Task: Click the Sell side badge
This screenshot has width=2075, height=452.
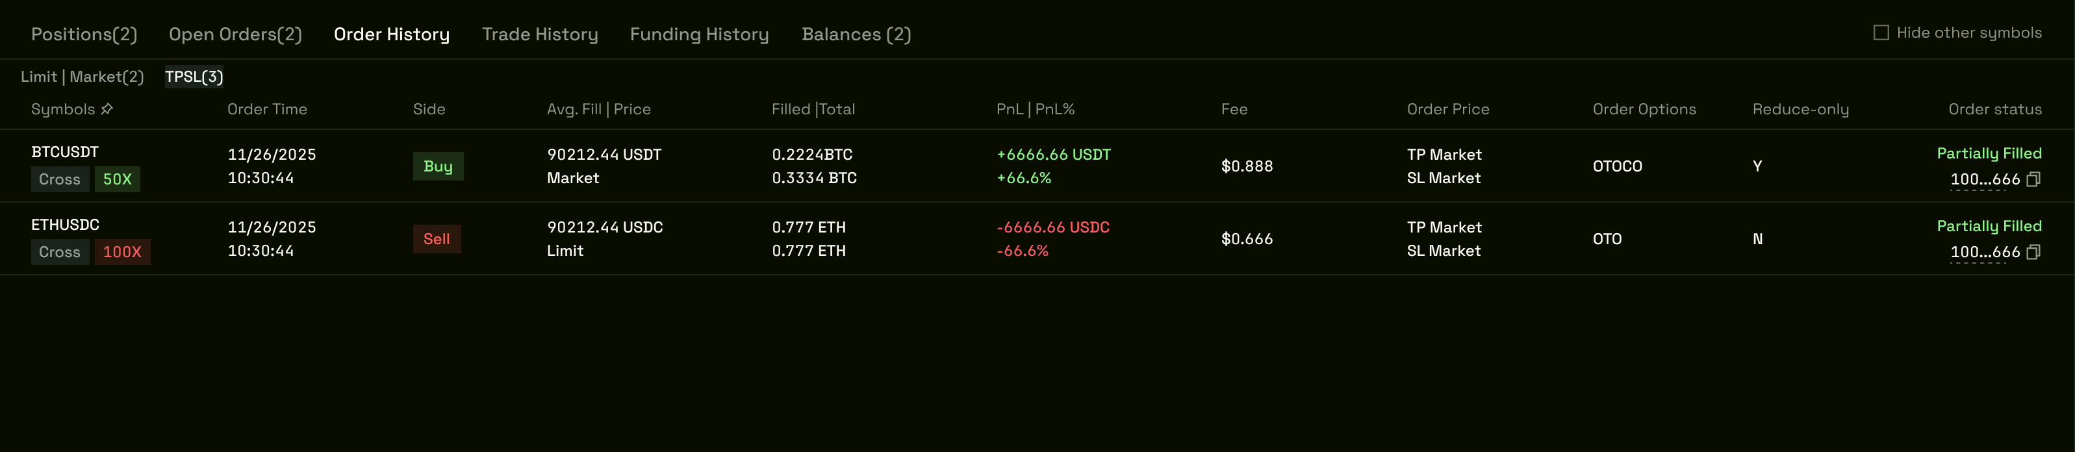Action: pyautogui.click(x=437, y=238)
